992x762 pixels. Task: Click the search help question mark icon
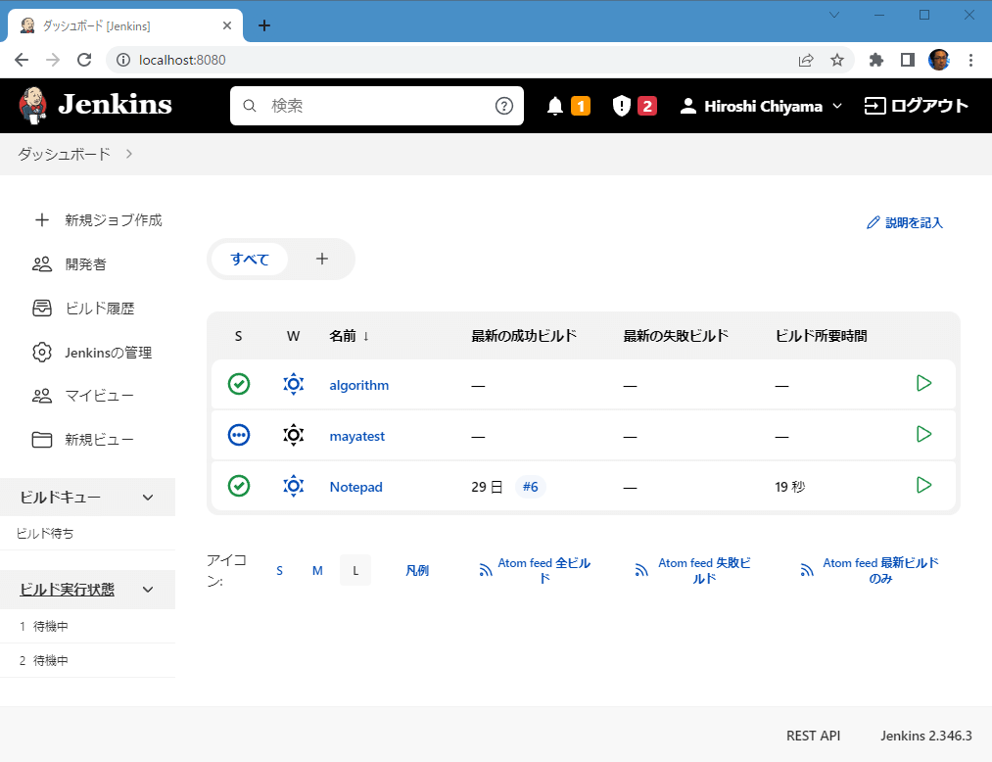pos(503,106)
